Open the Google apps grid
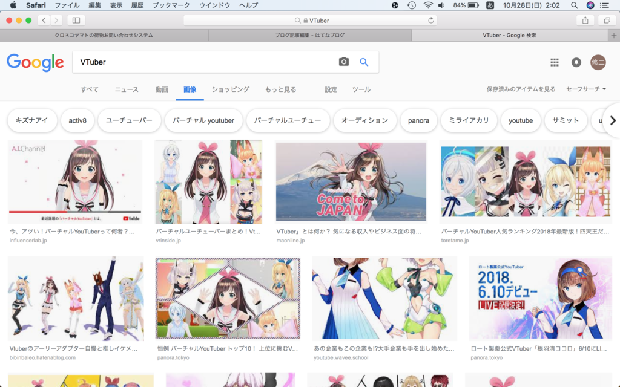 (555, 62)
